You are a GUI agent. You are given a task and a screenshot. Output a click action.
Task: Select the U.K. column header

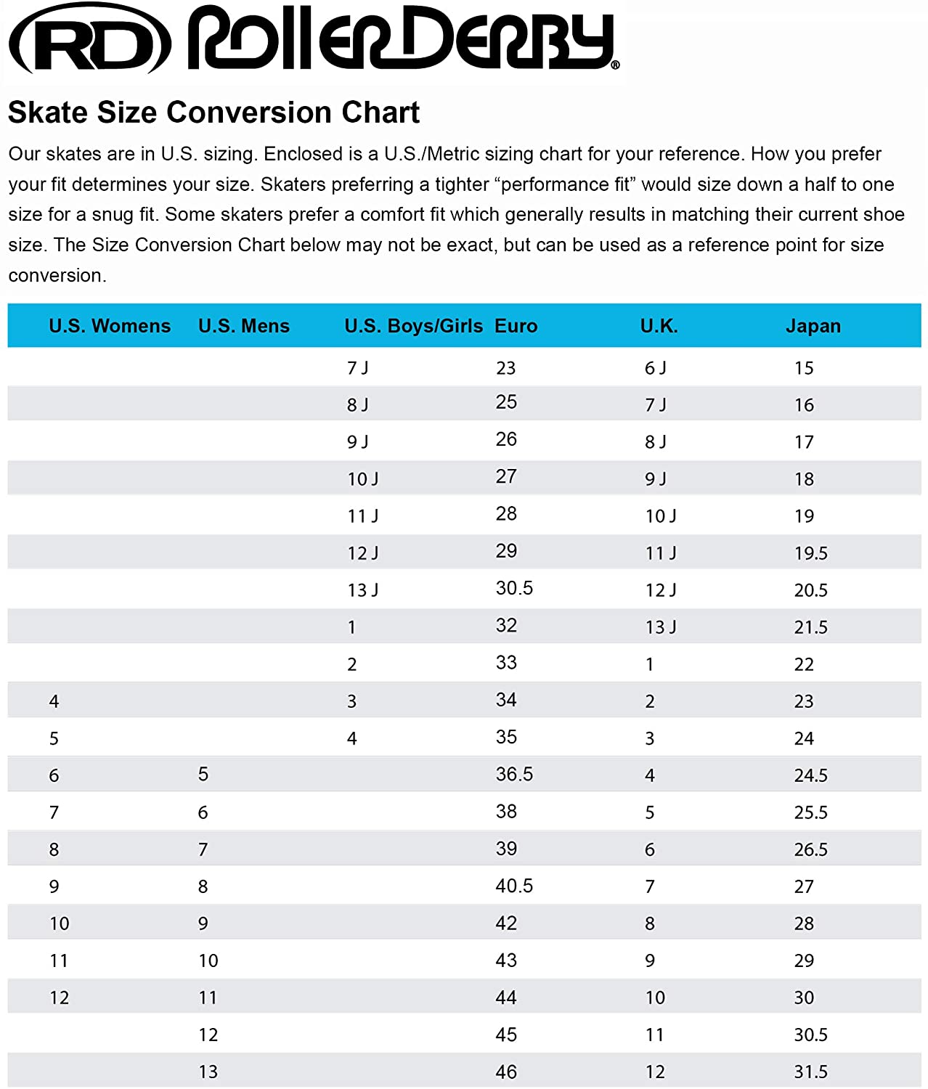[x=659, y=326]
